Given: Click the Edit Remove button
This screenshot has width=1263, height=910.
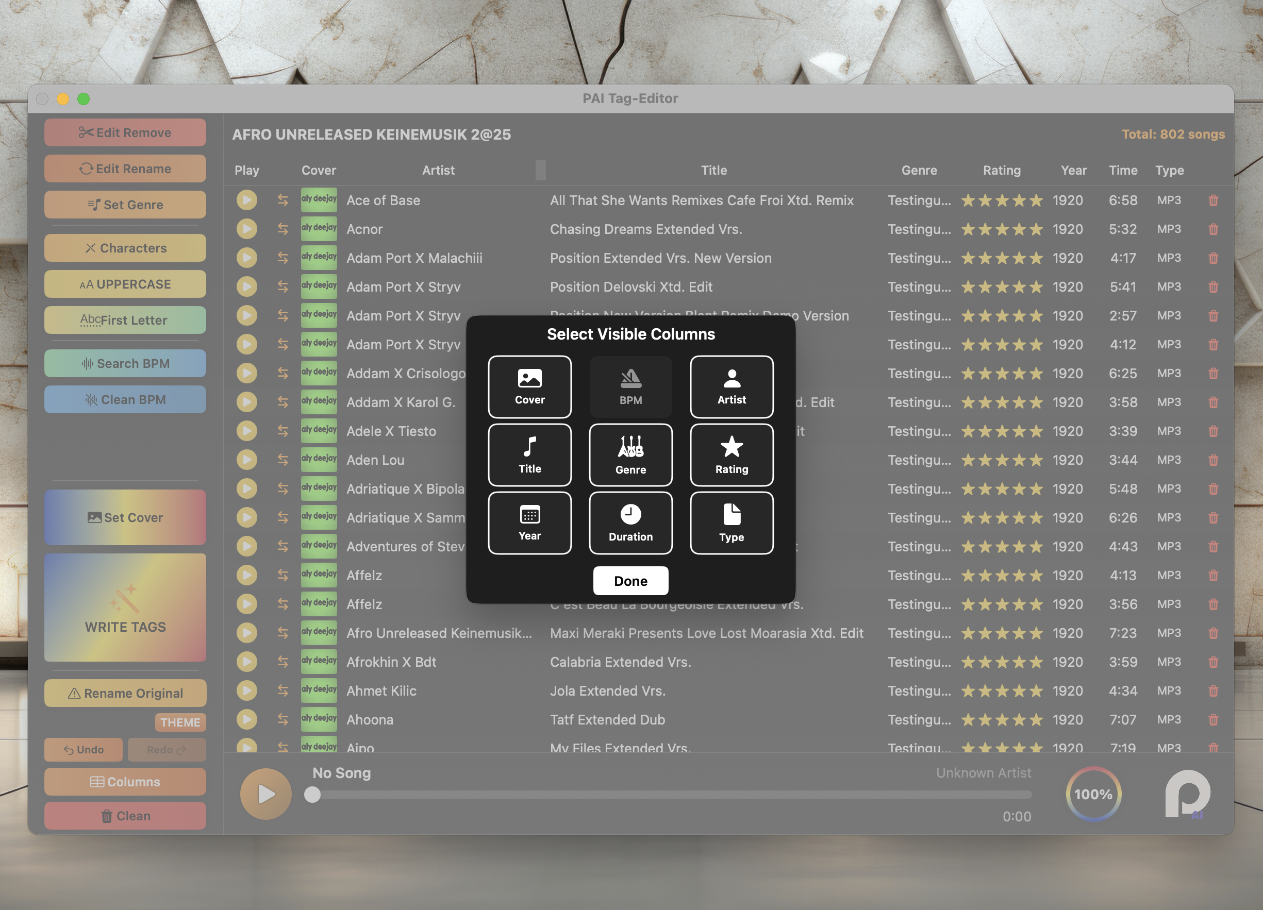Looking at the screenshot, I should [125, 132].
